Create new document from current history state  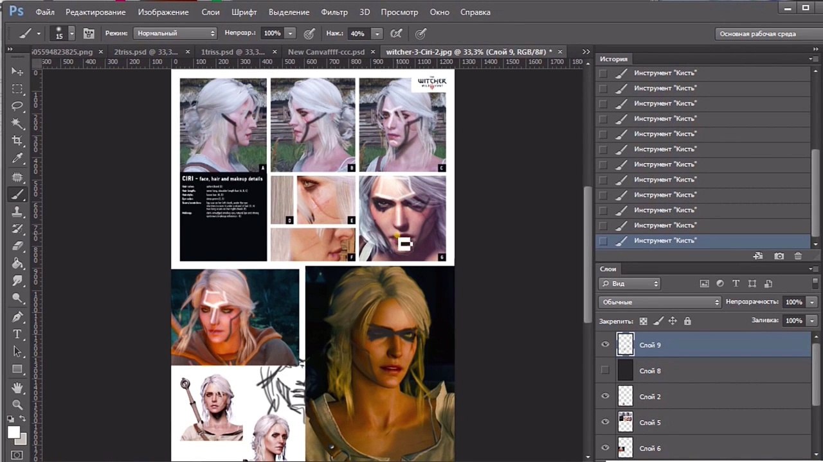(x=759, y=256)
